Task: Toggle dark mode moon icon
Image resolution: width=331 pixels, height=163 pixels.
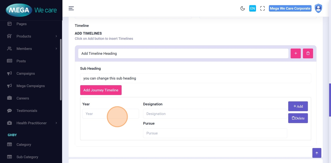Action: (243, 9)
